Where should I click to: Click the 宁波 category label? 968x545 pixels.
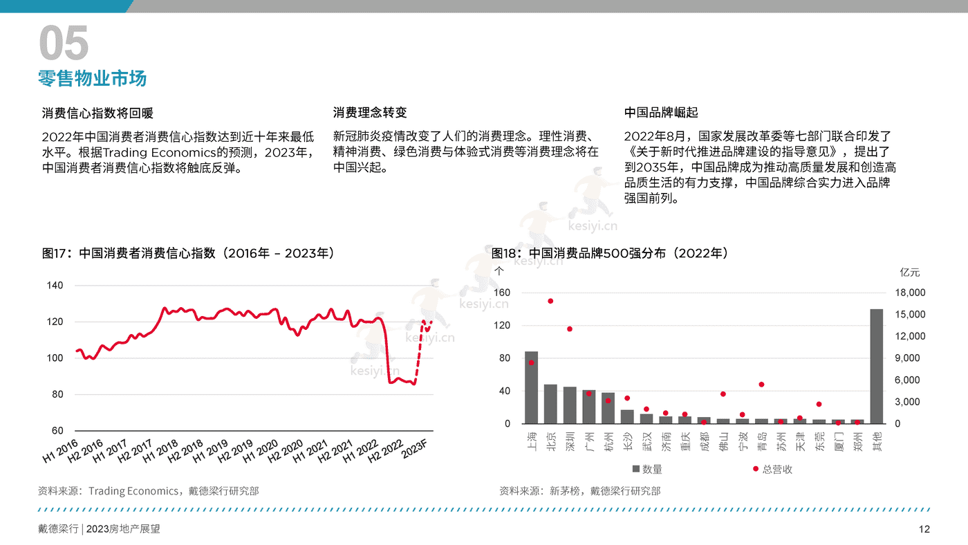pyautogui.click(x=743, y=441)
